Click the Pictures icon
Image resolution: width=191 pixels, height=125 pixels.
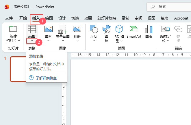click(49, 29)
